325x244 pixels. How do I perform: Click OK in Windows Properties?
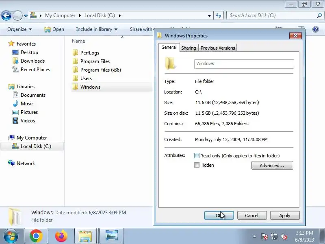point(219,216)
